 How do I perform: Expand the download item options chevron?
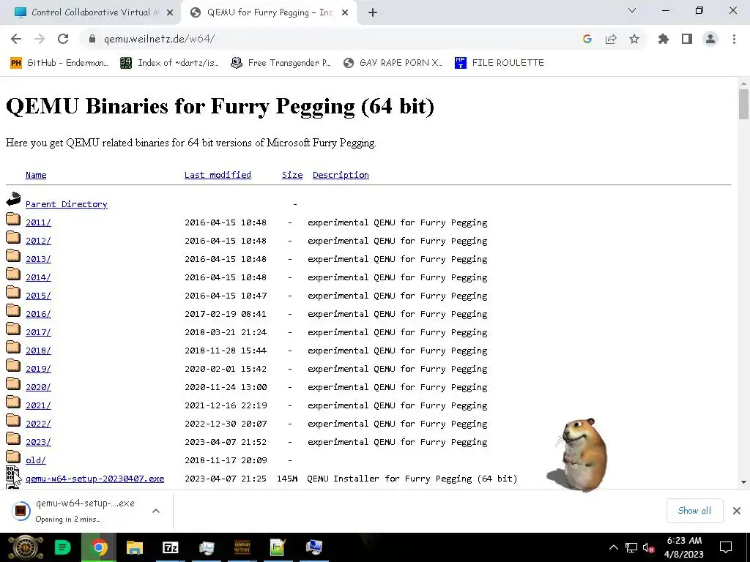tap(156, 511)
